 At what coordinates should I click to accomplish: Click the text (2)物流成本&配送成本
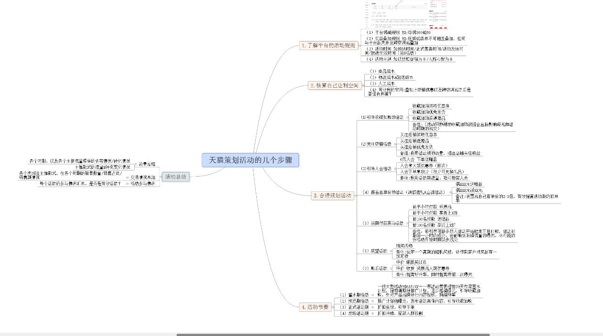point(391,78)
